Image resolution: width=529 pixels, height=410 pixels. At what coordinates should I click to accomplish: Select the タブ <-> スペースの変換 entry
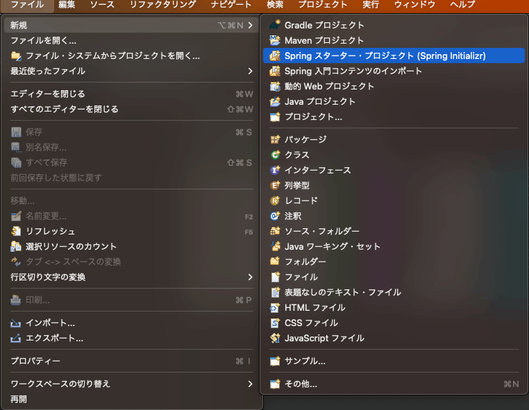(132, 262)
